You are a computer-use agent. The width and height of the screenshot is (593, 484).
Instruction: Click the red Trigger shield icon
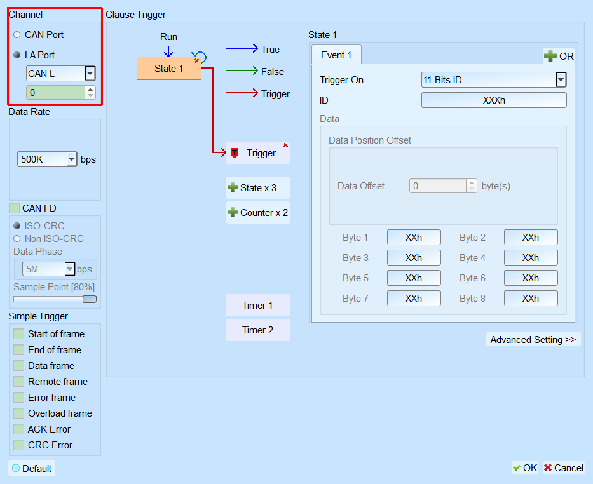[x=235, y=152]
